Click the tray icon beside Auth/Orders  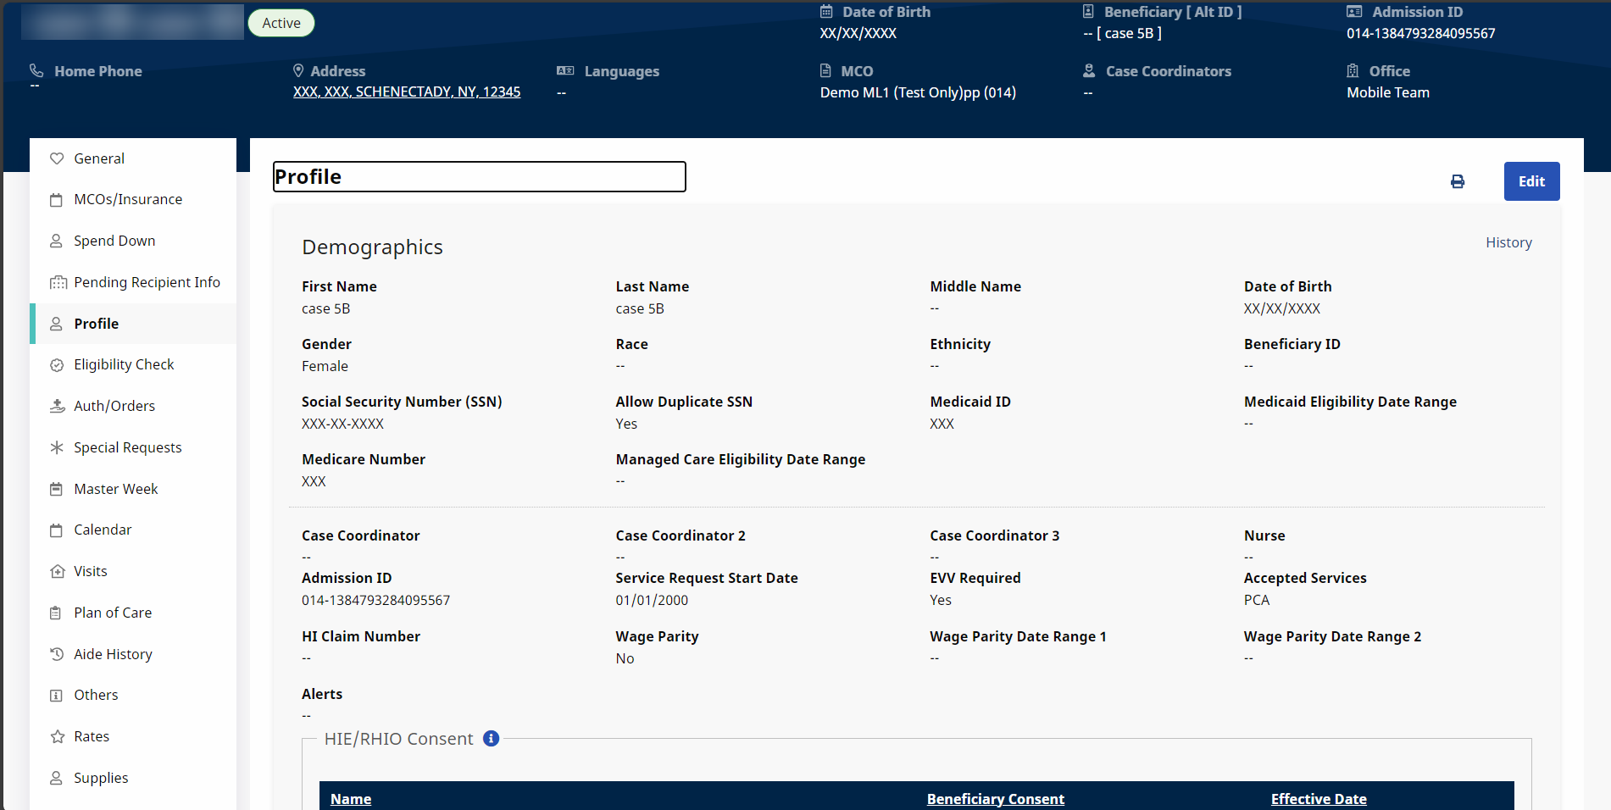coord(57,406)
